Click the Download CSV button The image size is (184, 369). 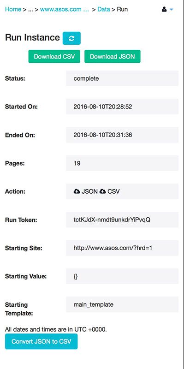54,56
